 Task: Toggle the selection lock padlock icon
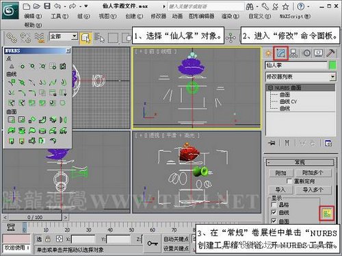(x=47, y=239)
